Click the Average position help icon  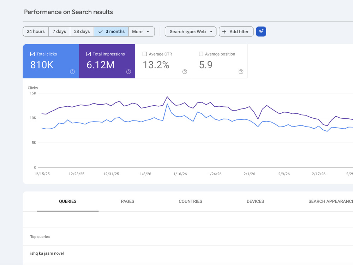click(x=241, y=72)
